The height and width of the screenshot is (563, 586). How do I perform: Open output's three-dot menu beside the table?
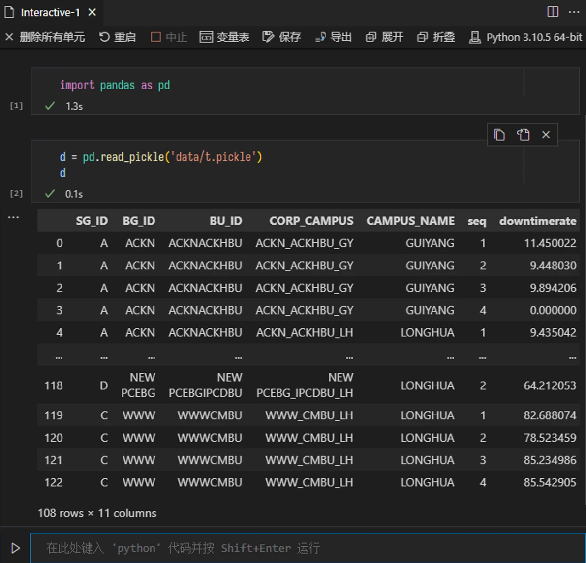[13, 217]
